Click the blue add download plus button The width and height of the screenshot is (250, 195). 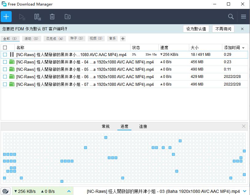[6, 17]
